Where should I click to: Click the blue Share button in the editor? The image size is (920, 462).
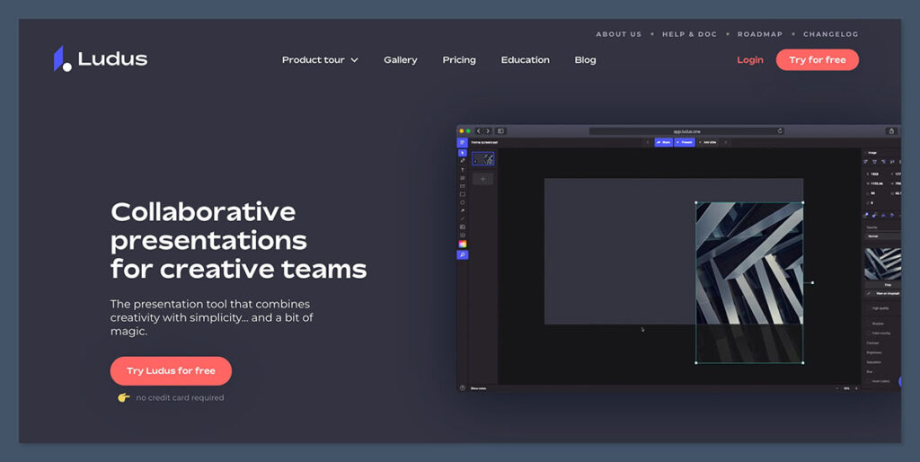[x=664, y=142]
